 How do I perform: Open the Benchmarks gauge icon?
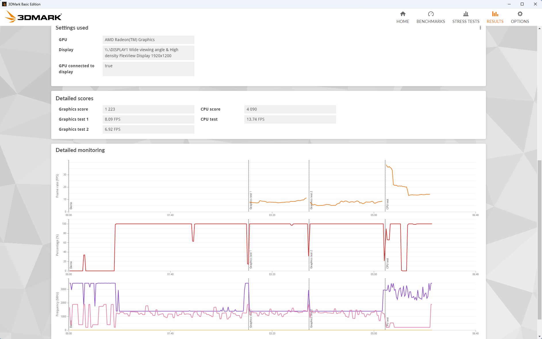pos(431,14)
